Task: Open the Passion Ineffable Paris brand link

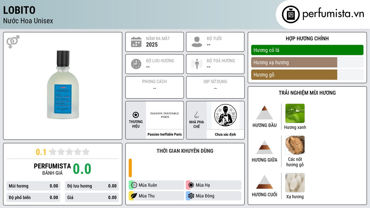Action: tap(165, 134)
